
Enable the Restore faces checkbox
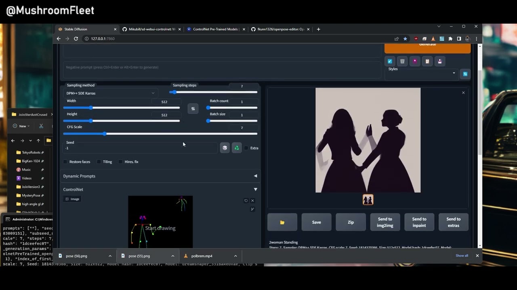tap(65, 162)
